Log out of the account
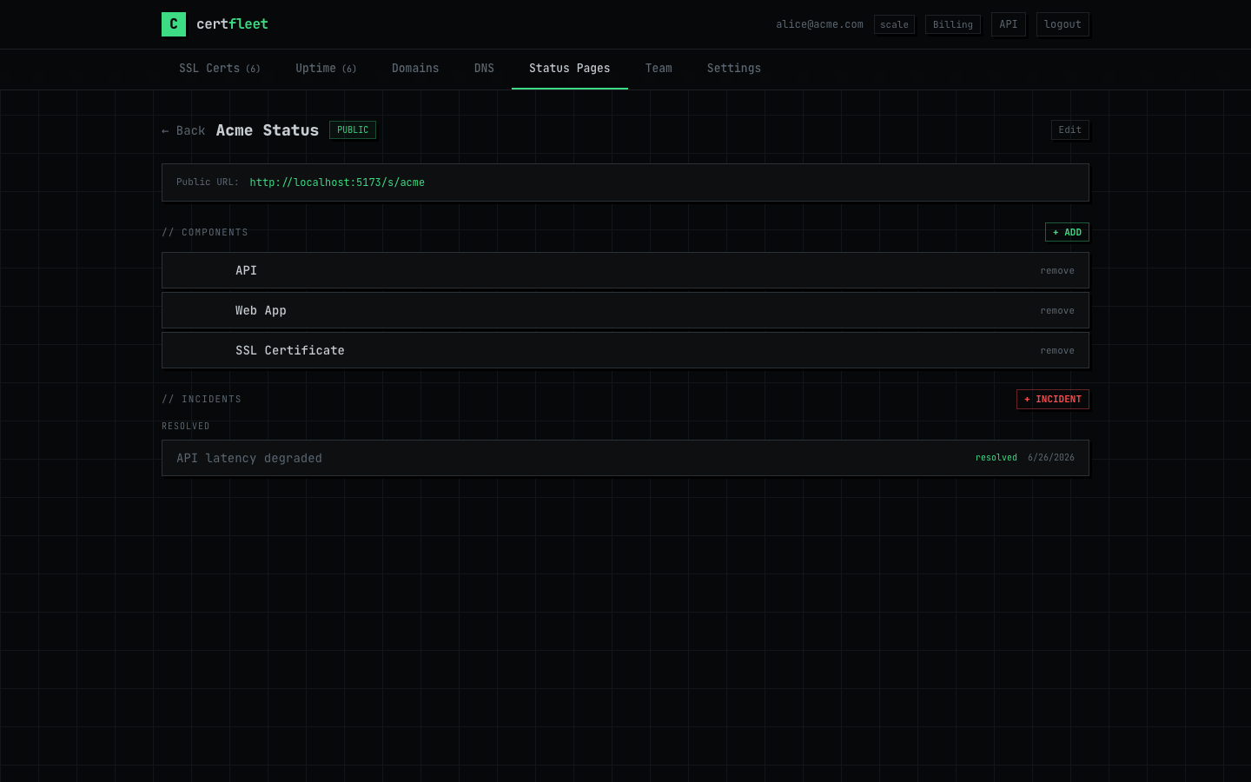 coord(1062,24)
